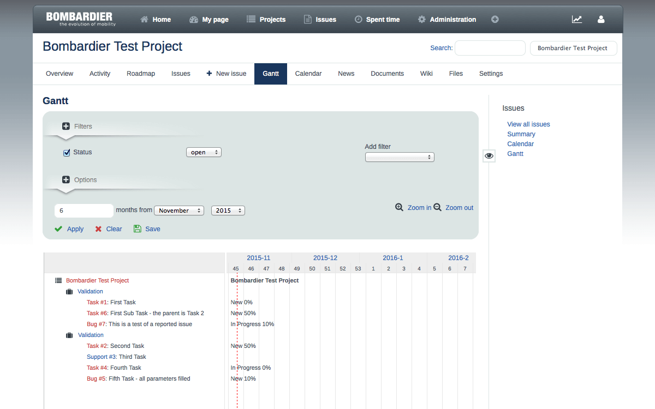Screen dimensions: 655x409
Task: Click the months number field
Action: click(x=84, y=210)
